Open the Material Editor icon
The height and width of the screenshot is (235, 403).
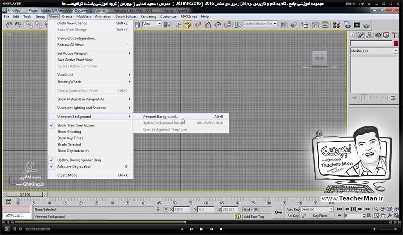(336, 25)
